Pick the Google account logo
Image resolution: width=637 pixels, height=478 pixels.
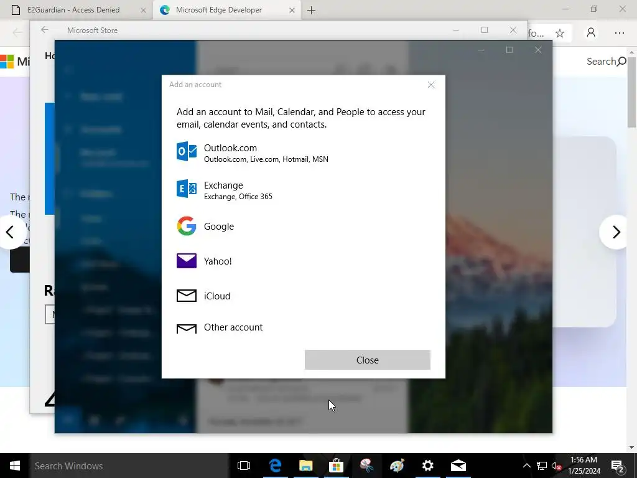click(x=187, y=226)
